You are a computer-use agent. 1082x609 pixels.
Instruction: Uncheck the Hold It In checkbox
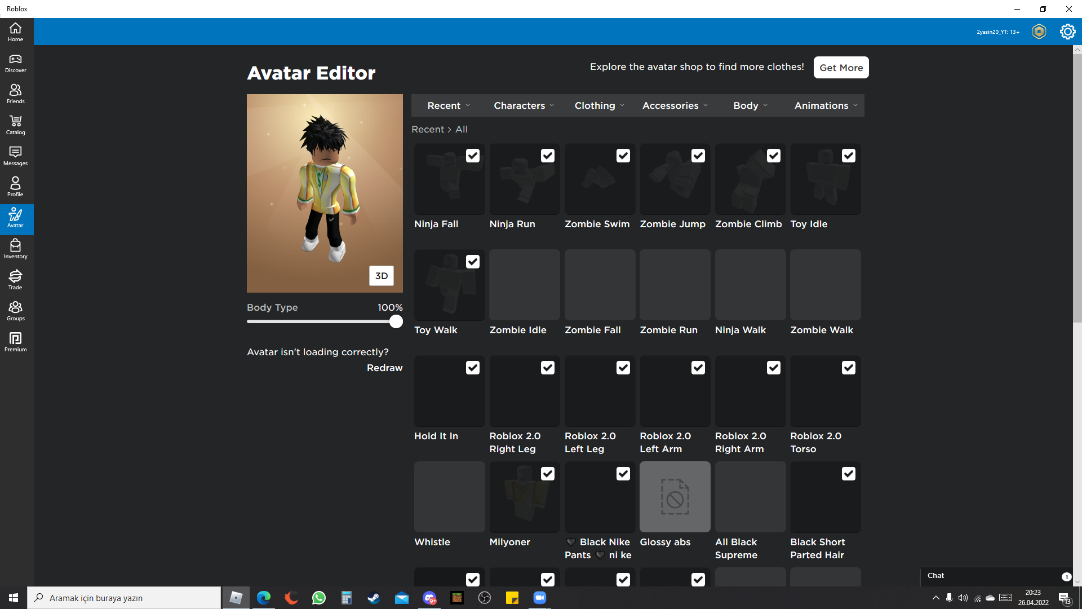click(473, 368)
